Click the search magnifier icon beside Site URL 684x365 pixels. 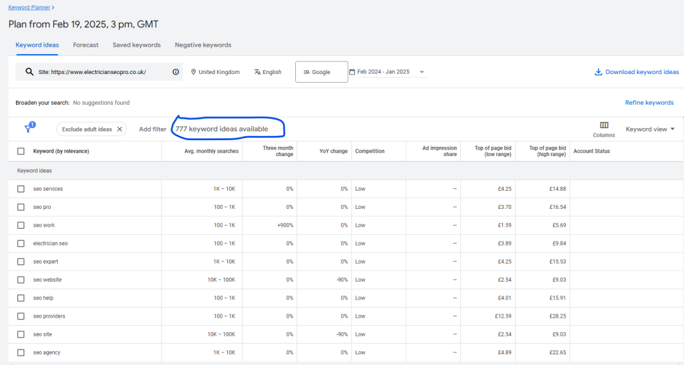pos(29,72)
